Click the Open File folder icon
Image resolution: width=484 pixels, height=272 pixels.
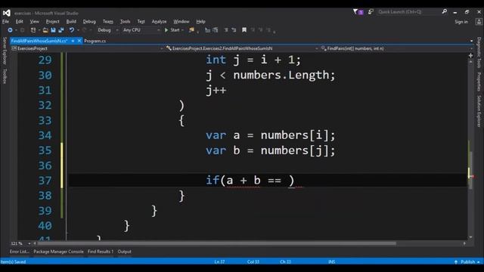pyautogui.click(x=45, y=30)
